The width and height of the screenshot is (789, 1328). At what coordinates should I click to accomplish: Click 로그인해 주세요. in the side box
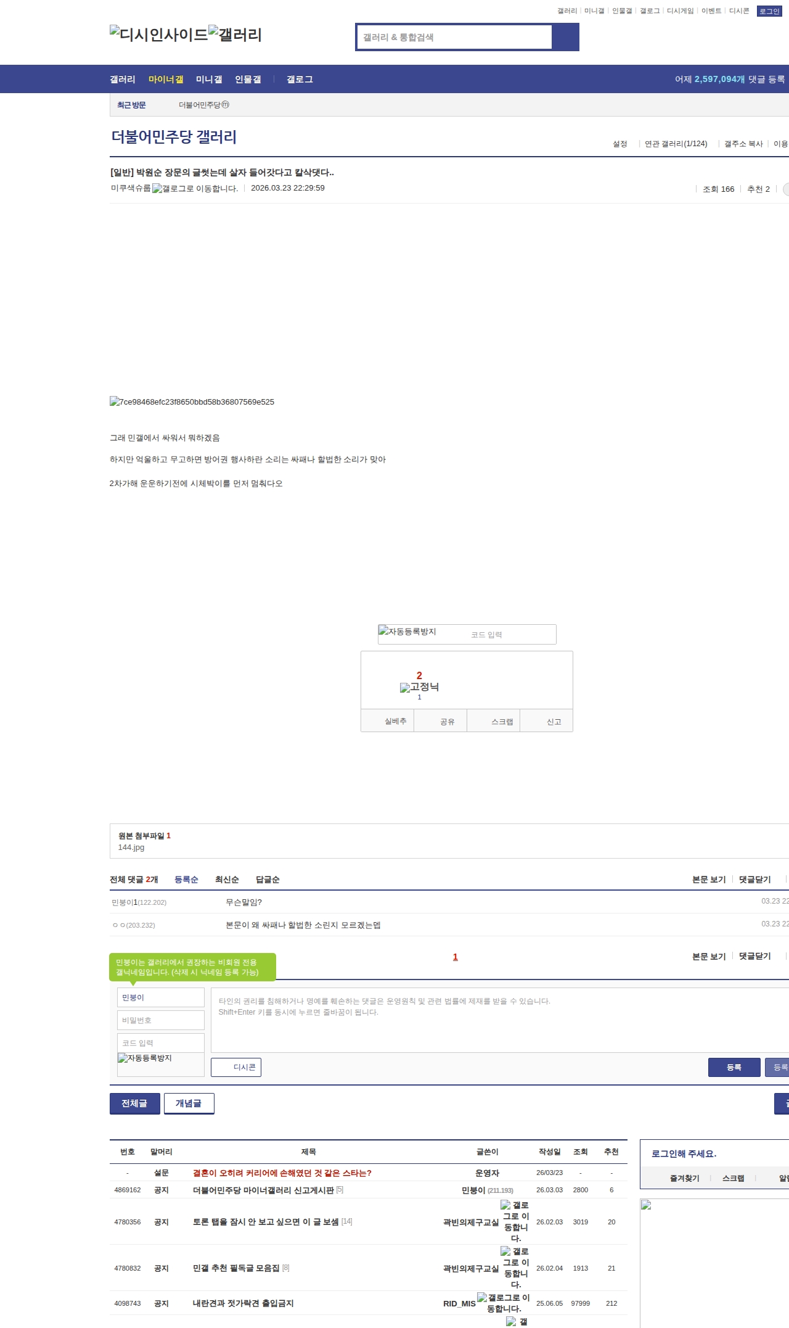coord(684,1153)
